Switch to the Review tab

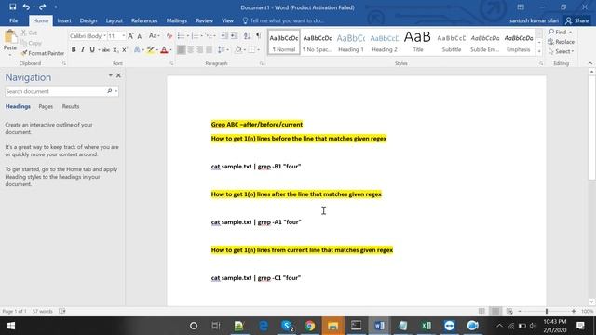pyautogui.click(x=205, y=20)
